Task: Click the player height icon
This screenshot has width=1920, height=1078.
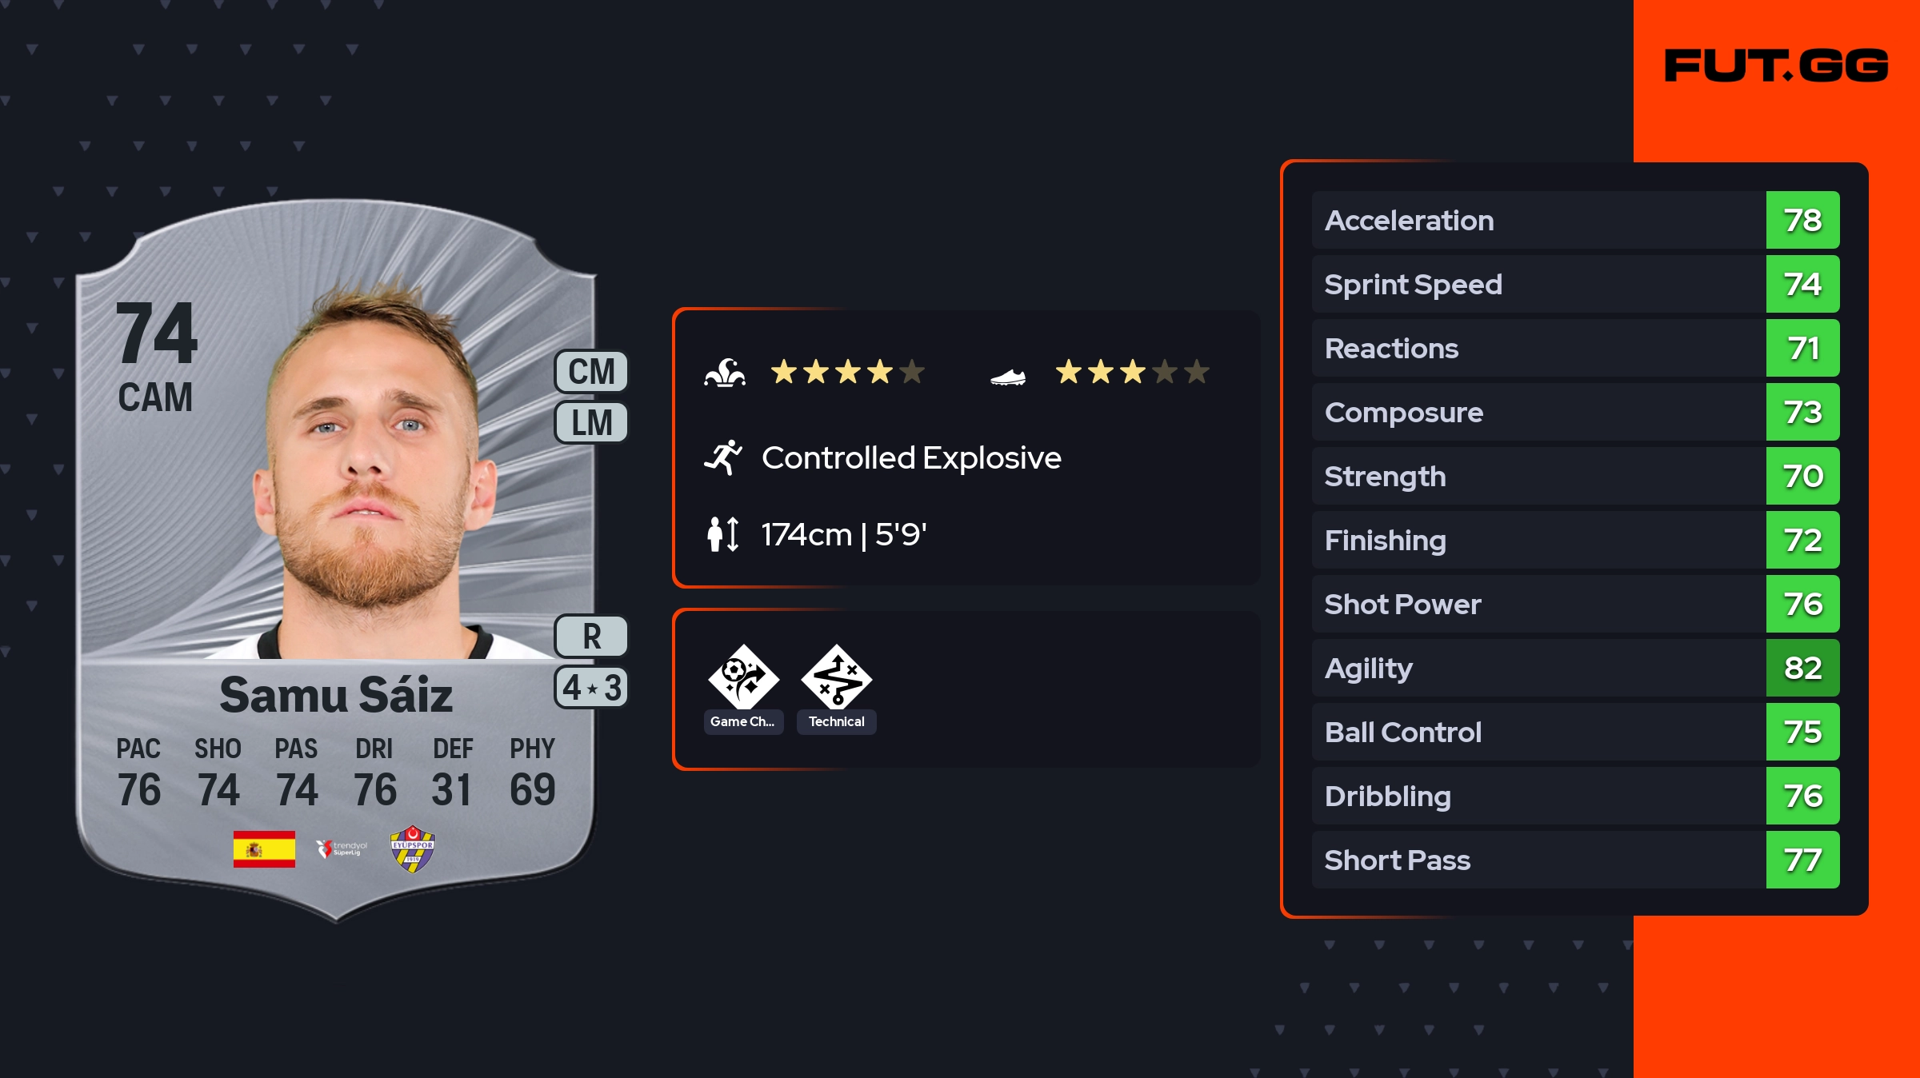Action: point(723,534)
